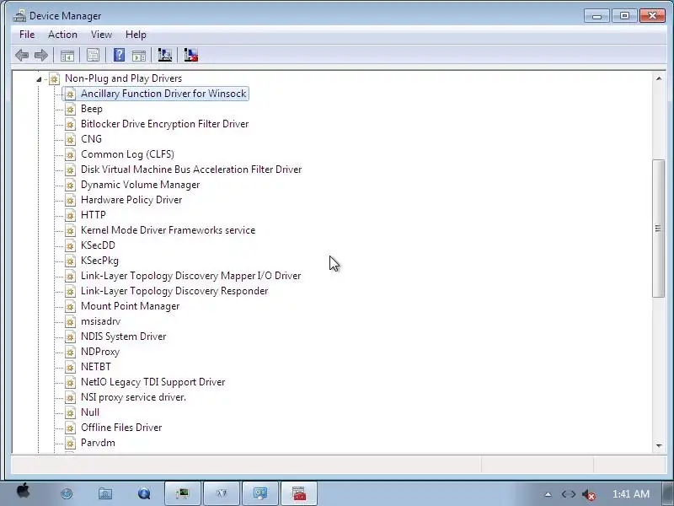Select Link-Layer Topology Discovery Responder
Image resolution: width=674 pixels, height=506 pixels.
click(x=174, y=291)
